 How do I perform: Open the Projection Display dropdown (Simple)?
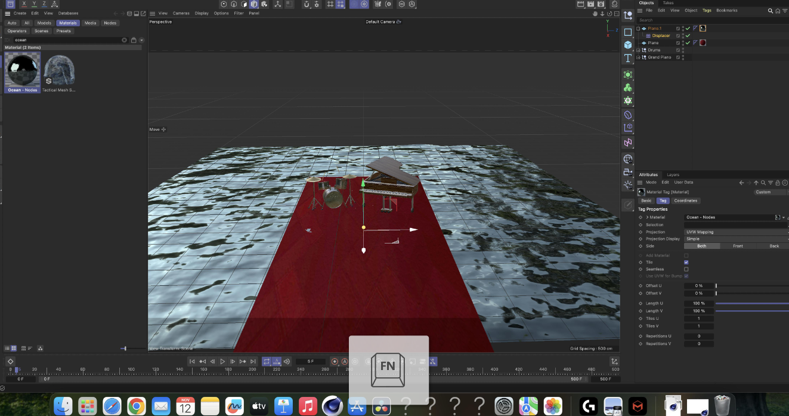736,239
